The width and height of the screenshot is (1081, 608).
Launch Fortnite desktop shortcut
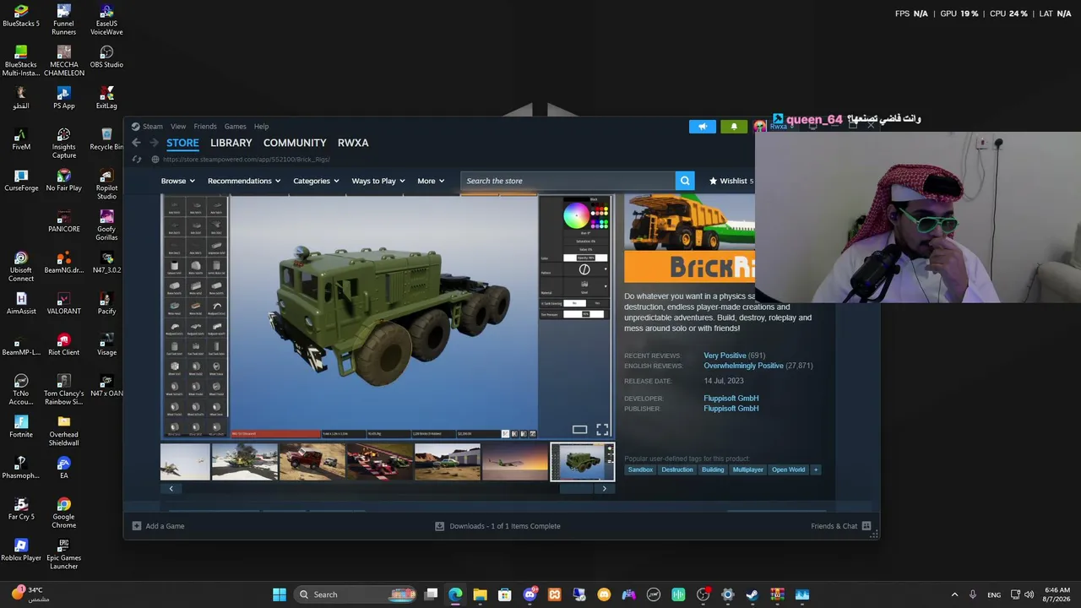pyautogui.click(x=21, y=426)
